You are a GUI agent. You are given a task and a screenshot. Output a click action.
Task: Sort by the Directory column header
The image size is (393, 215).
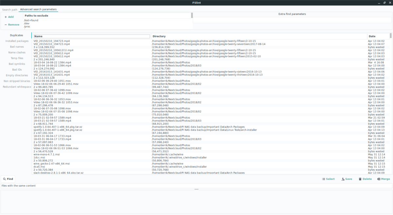(x=259, y=36)
